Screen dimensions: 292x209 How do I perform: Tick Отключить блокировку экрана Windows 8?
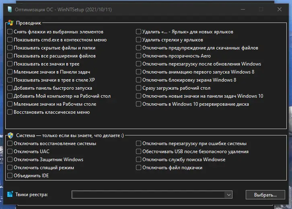pos(139,80)
